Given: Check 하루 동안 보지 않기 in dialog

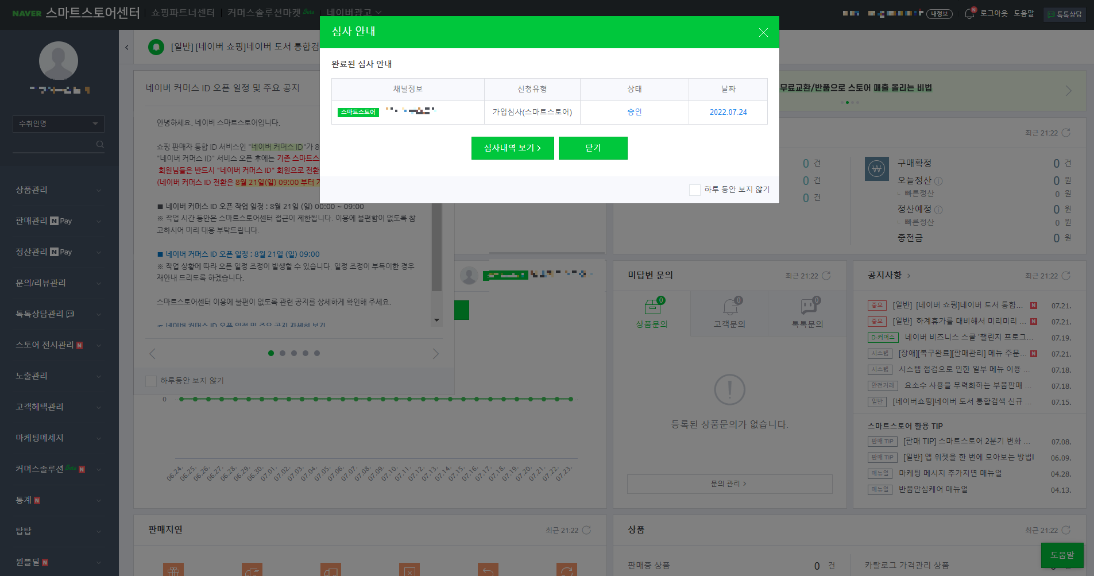Looking at the screenshot, I should pyautogui.click(x=694, y=190).
